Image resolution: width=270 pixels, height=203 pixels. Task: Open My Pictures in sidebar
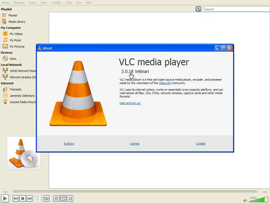17,47
